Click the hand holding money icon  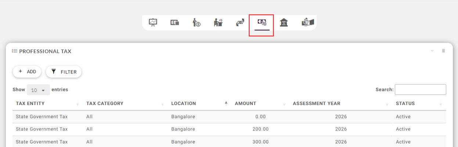tap(308, 23)
